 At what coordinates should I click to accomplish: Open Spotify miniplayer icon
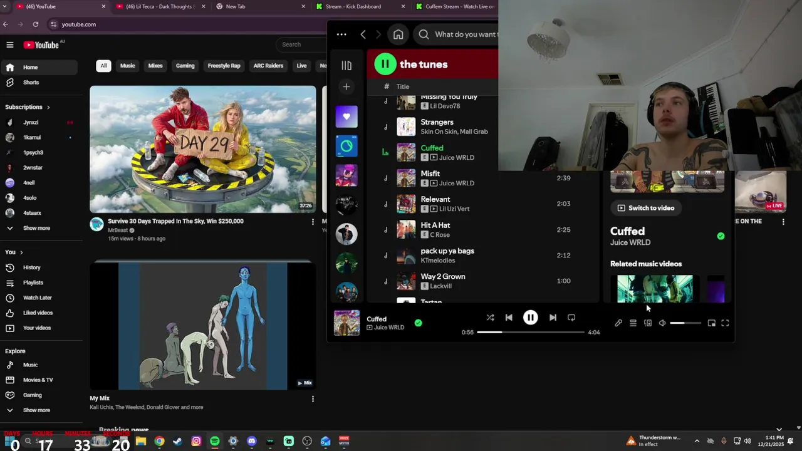[711, 323]
